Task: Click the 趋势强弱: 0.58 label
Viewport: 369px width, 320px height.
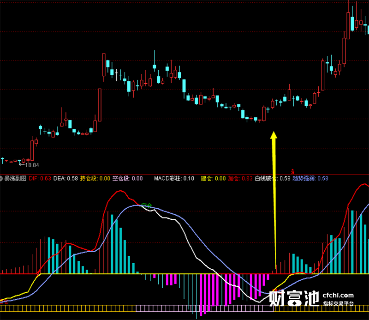Action: 310,179
